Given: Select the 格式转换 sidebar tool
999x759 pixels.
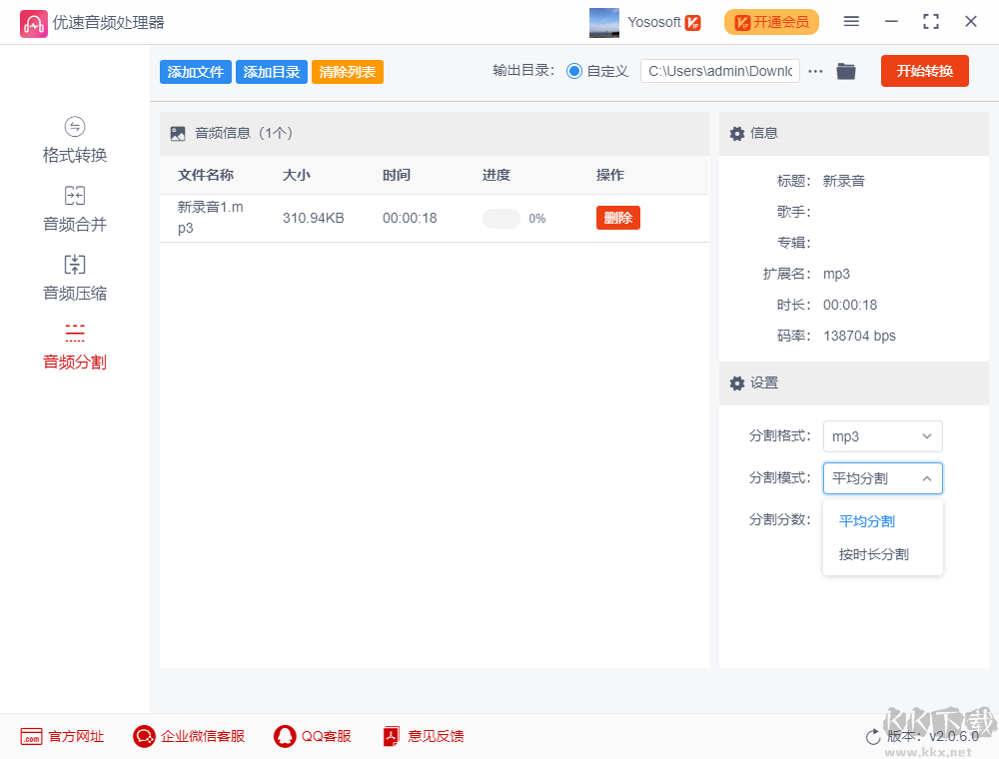Looking at the screenshot, I should coord(74,140).
